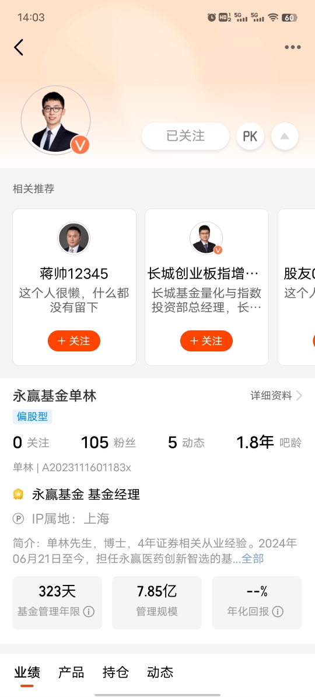Tap the back arrow icon

(18, 47)
